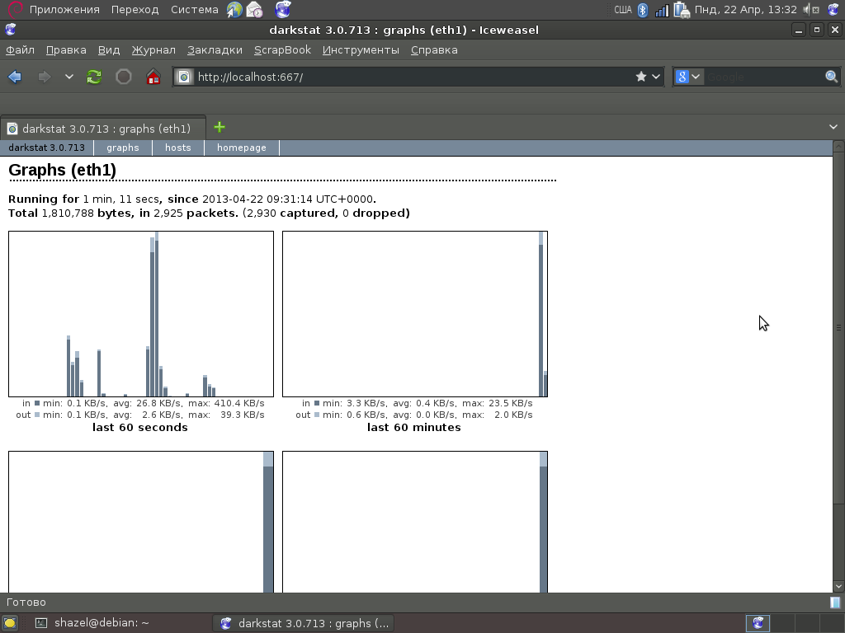Open the homepage link in darkstat navigation

pyautogui.click(x=241, y=148)
